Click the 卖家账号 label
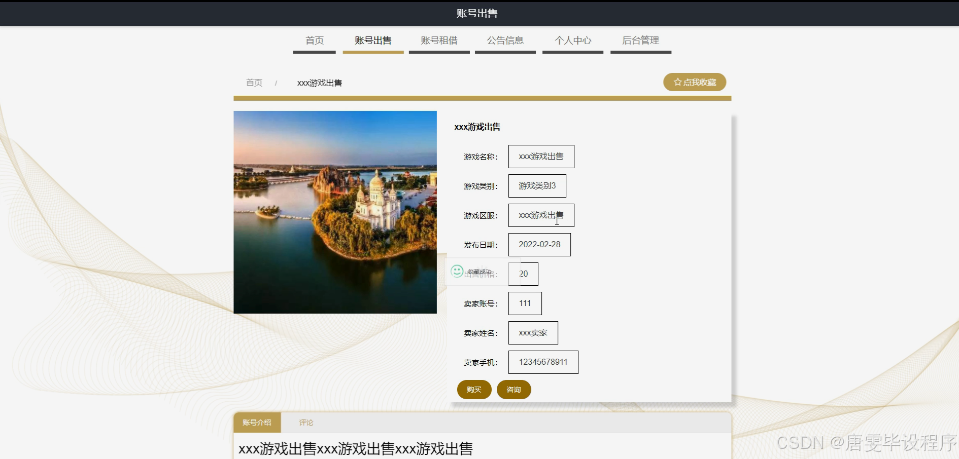The image size is (959, 459). pyautogui.click(x=481, y=304)
